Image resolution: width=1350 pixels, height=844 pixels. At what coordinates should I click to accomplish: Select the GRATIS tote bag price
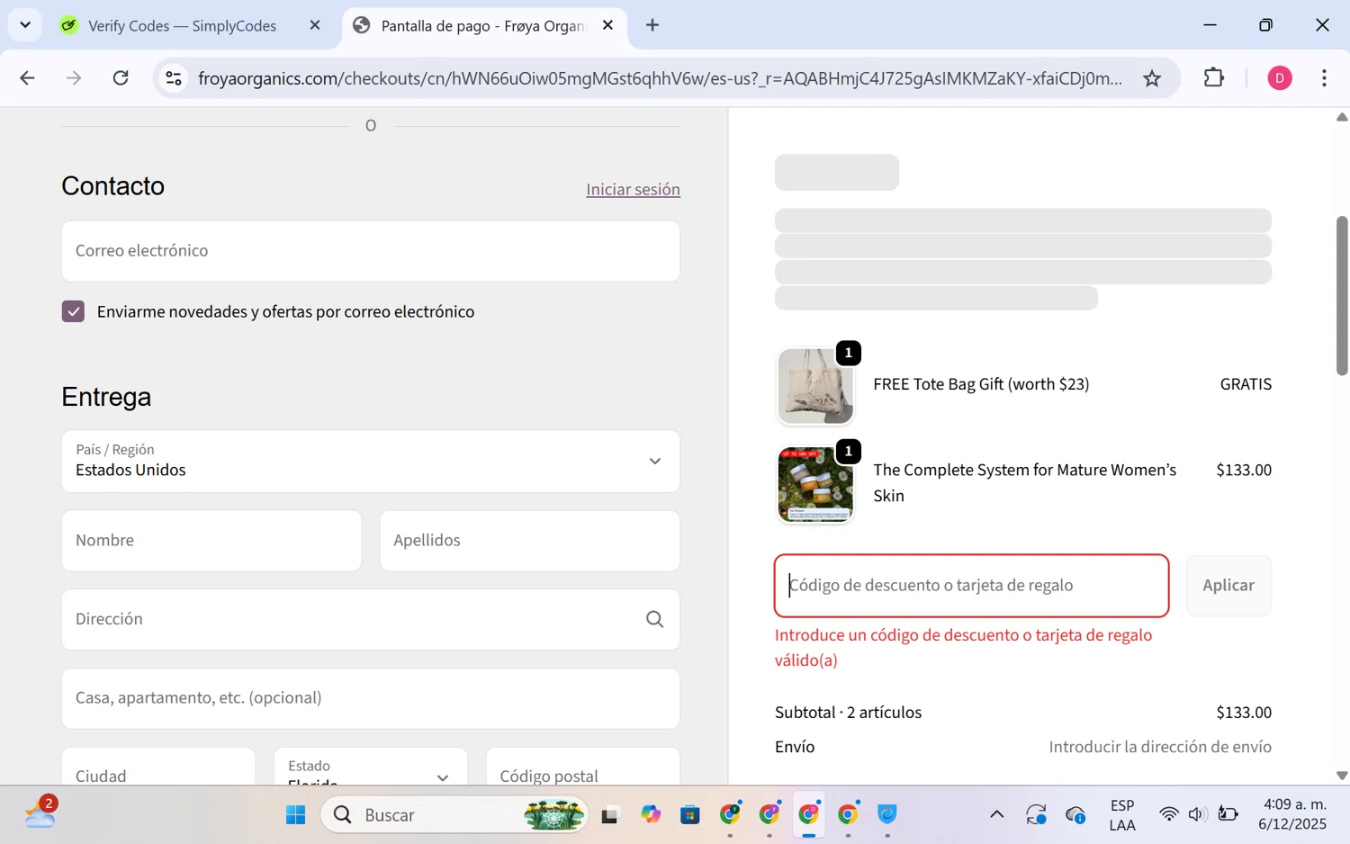[x=1246, y=384]
